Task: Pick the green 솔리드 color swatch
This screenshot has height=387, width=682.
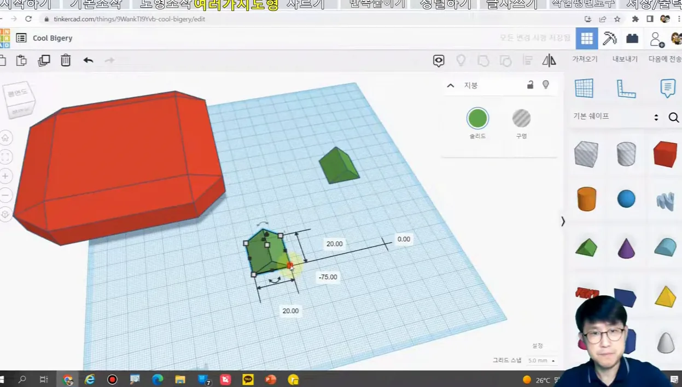Action: click(477, 119)
